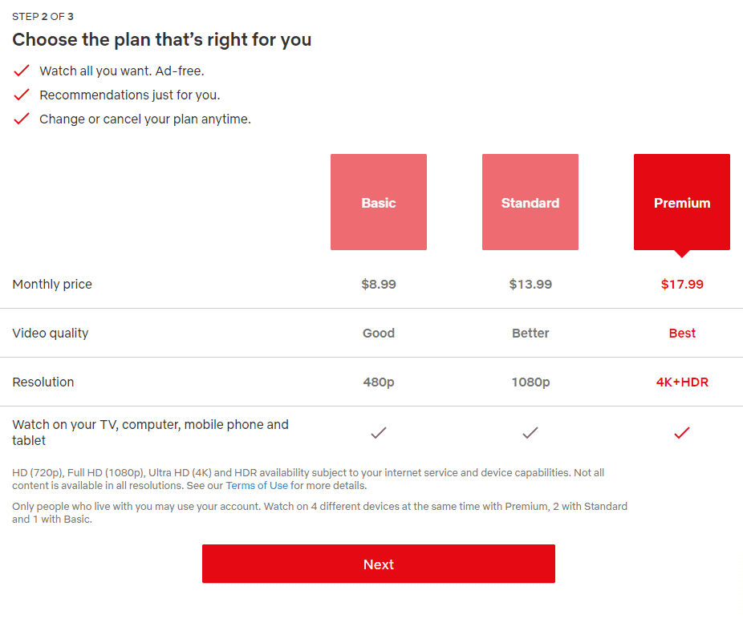Select the Premium plan tile
Image resolution: width=743 pixels, height=631 pixels.
click(682, 202)
